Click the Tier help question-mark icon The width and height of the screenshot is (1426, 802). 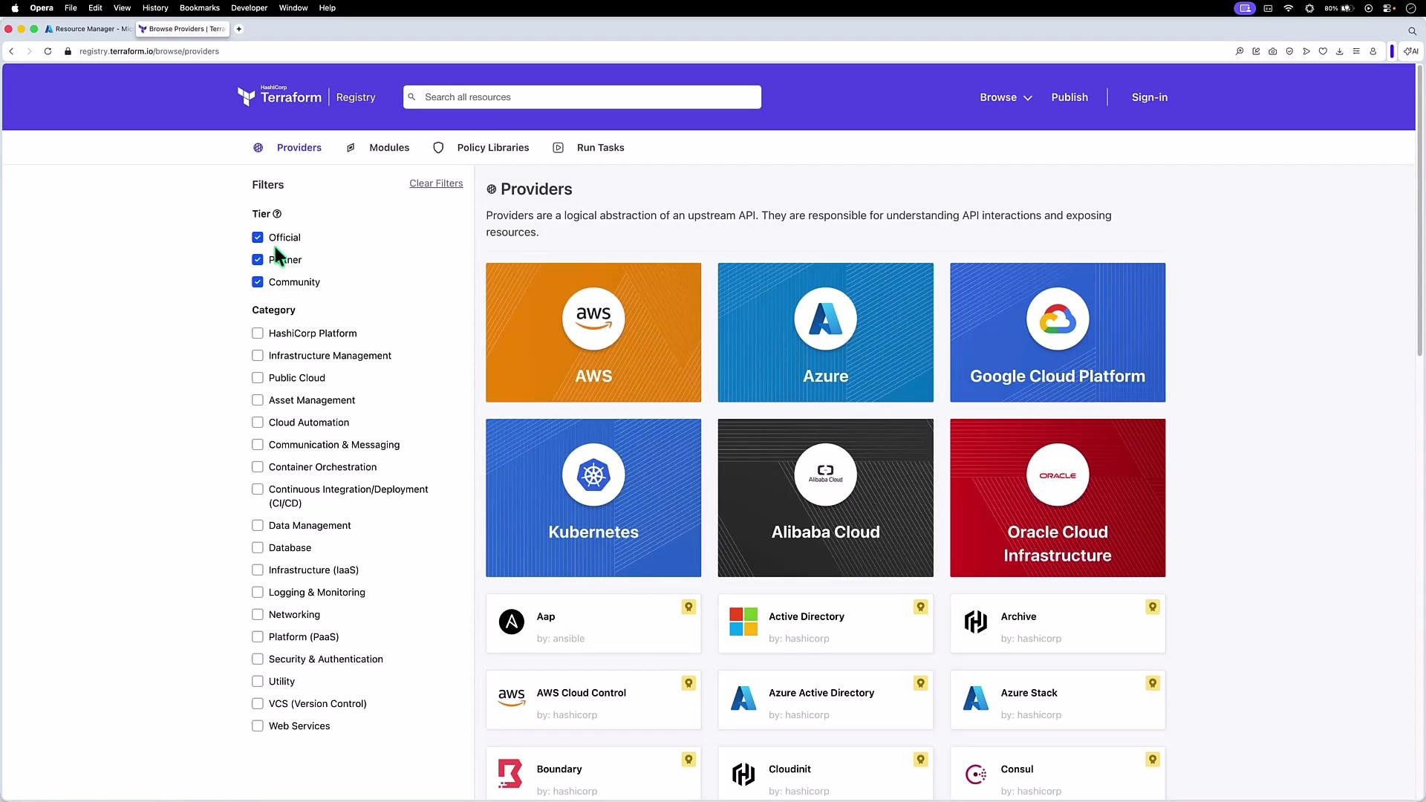[x=277, y=214]
